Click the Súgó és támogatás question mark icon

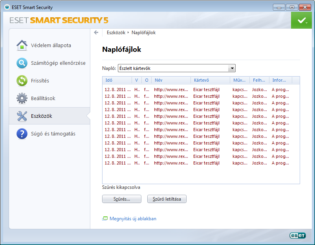click(22, 134)
